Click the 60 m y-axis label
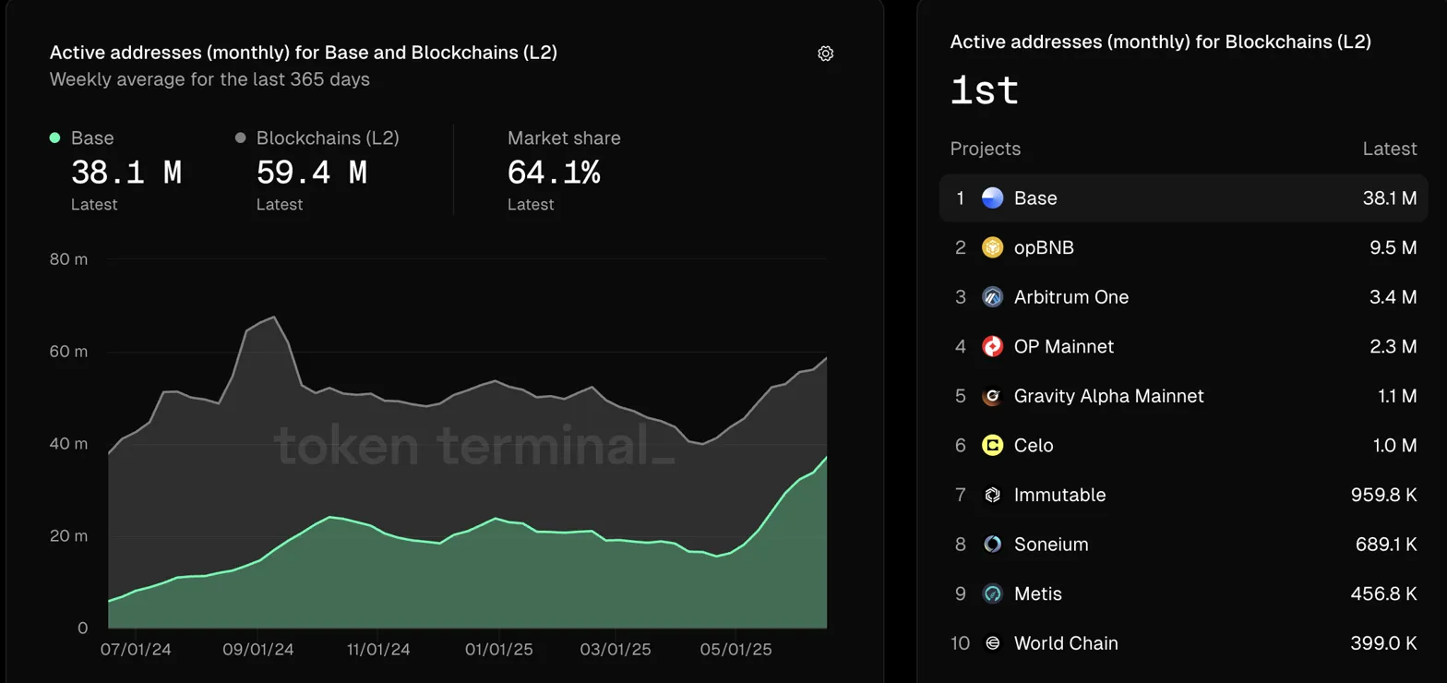This screenshot has height=683, width=1447. 69,352
